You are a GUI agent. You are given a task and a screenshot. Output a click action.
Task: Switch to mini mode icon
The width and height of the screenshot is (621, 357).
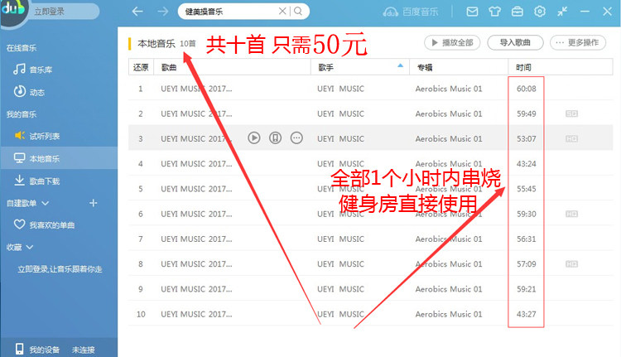tap(562, 12)
